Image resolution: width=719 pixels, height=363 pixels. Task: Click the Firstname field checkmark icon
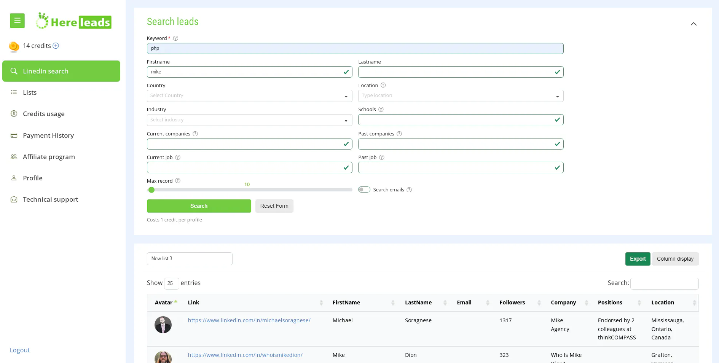click(x=346, y=72)
